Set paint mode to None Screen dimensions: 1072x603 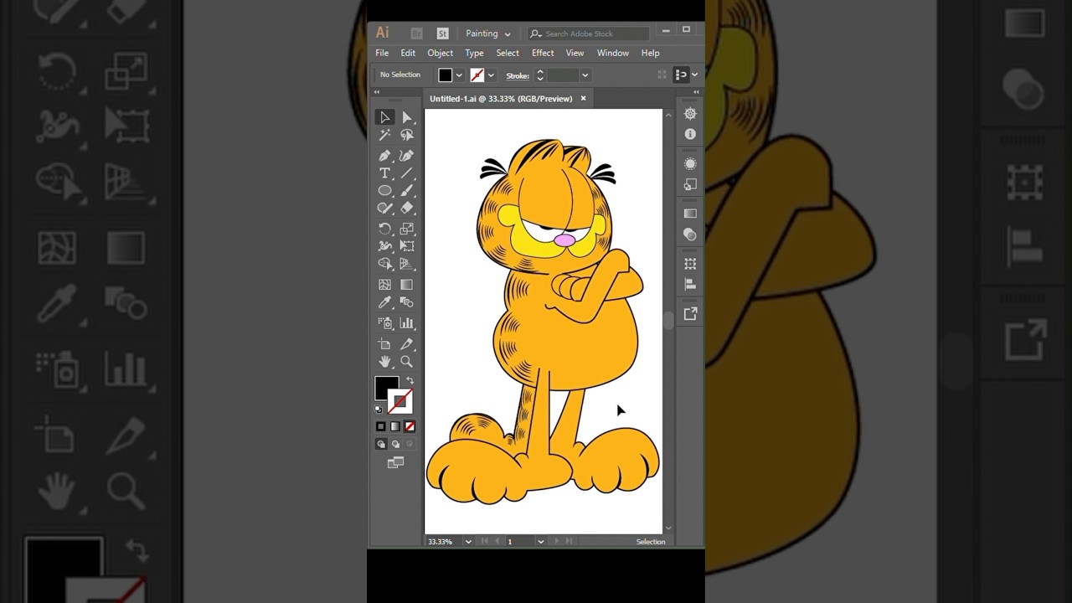[x=410, y=426]
